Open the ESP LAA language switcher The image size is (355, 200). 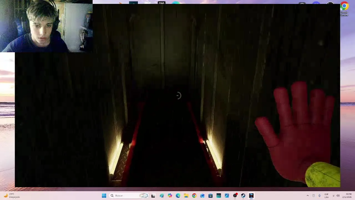pos(326,196)
